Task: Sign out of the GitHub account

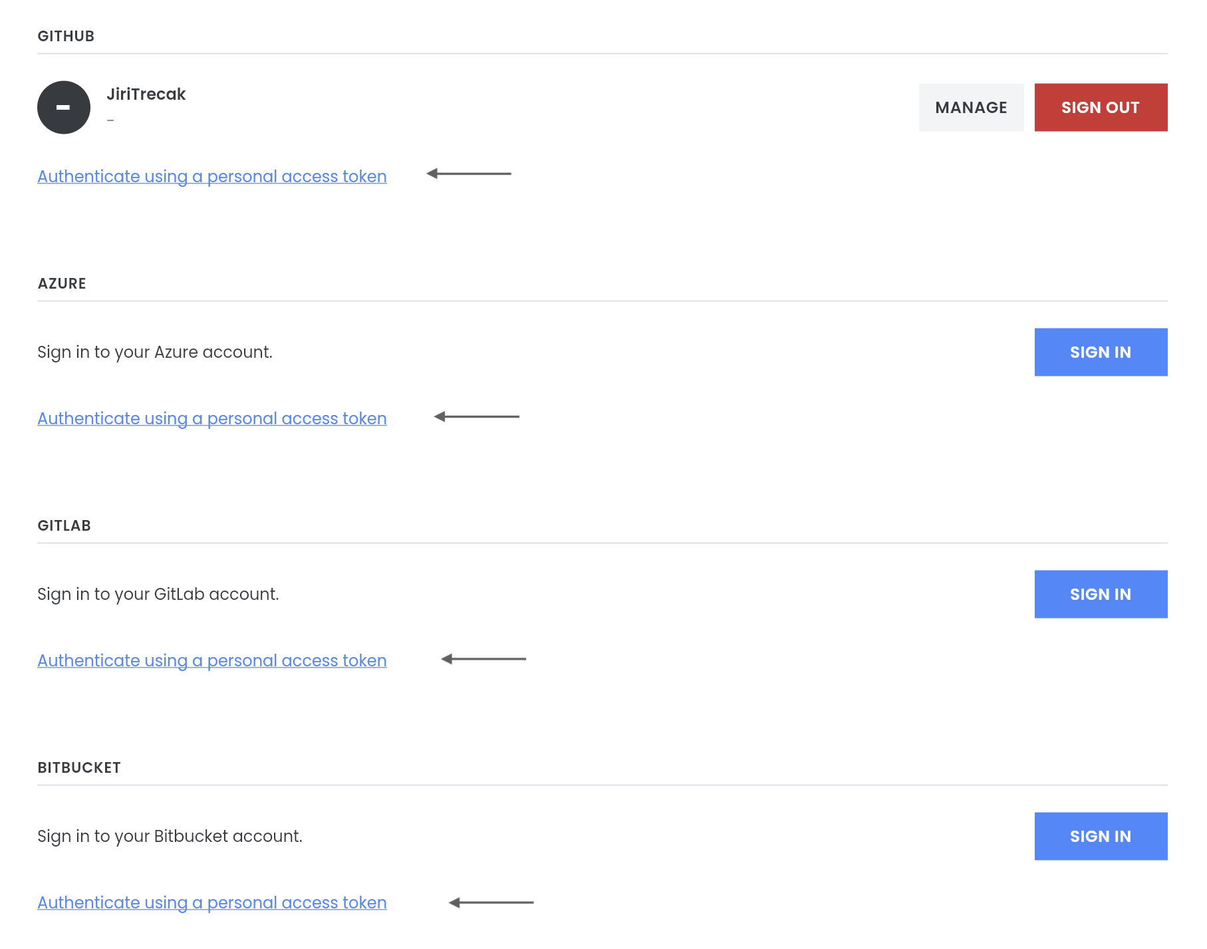Action: coord(1100,108)
